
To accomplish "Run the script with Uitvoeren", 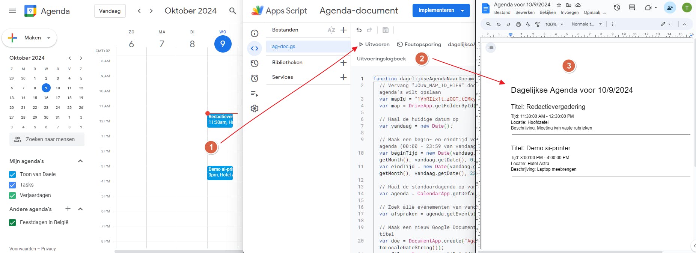I will [x=374, y=44].
